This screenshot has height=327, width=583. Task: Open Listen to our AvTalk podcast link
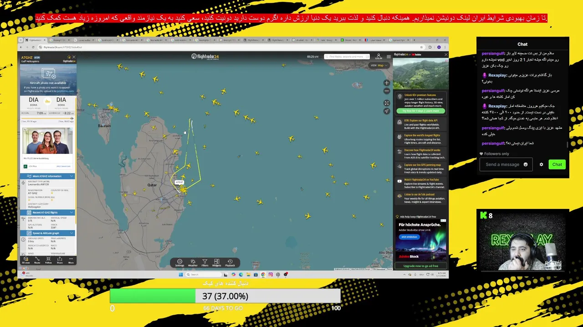point(420,198)
